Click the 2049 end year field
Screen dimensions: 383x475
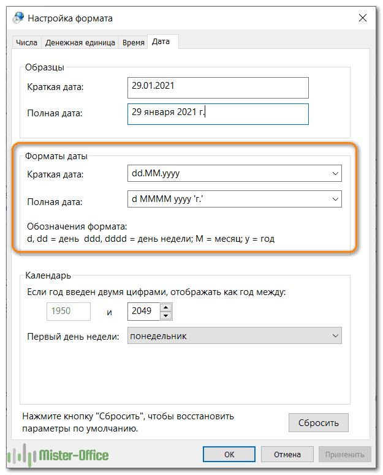[x=144, y=311]
